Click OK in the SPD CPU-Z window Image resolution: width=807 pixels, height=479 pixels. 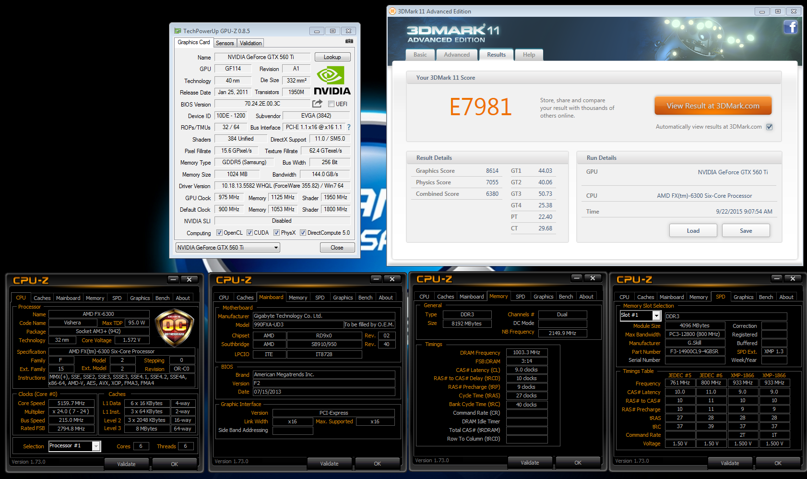778,463
